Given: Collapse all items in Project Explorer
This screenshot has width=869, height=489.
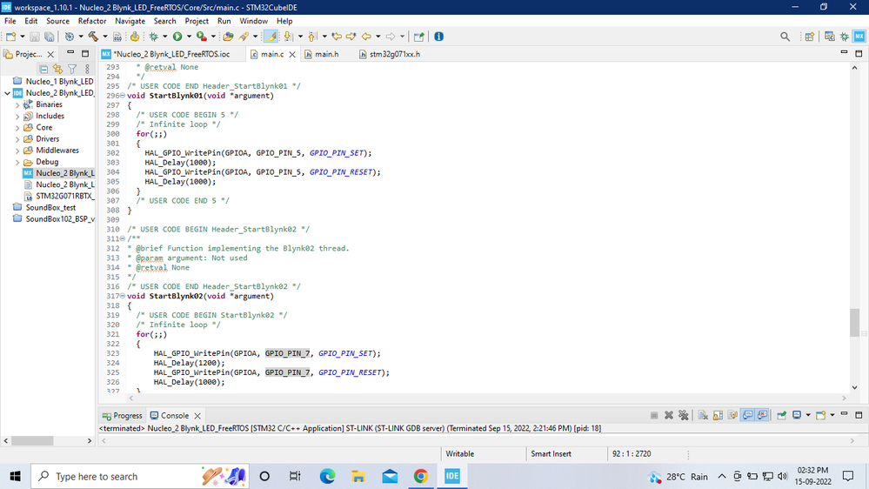Looking at the screenshot, I should tap(43, 69).
